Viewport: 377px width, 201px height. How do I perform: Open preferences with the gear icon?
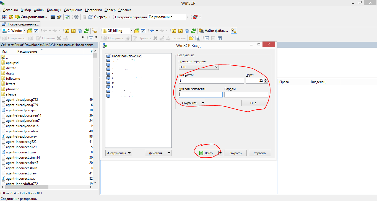click(x=76, y=17)
